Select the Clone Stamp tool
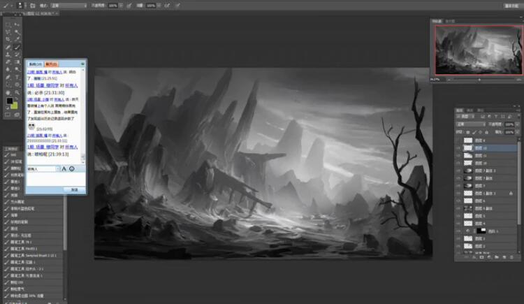The width and height of the screenshot is (524, 304). tap(8, 55)
